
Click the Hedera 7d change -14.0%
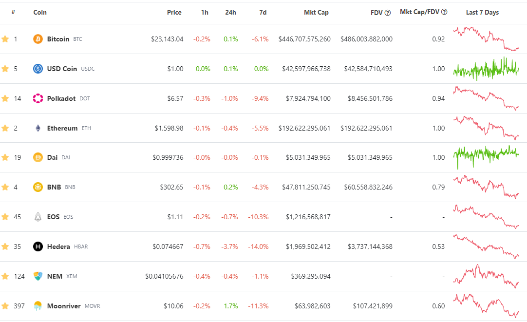(x=258, y=246)
